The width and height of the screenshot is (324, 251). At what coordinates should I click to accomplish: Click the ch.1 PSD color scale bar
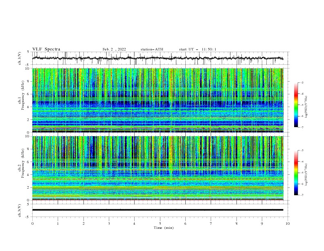pos(296,105)
